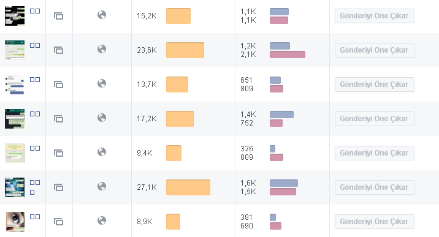Open the post title link in the 17,2K row
This screenshot has width=439, height=237.
(x=35, y=114)
